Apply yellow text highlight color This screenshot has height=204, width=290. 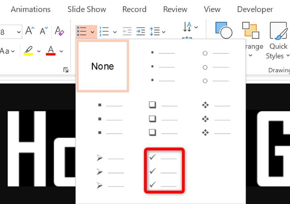click(28, 50)
